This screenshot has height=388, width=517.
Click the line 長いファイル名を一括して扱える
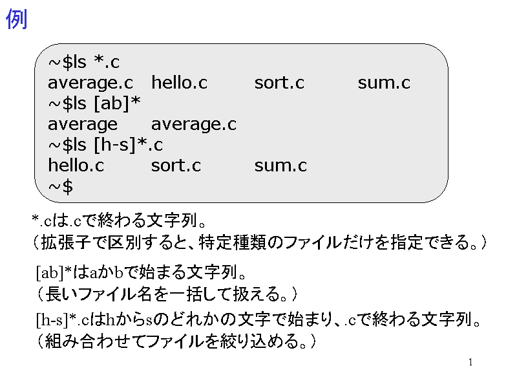click(x=167, y=294)
